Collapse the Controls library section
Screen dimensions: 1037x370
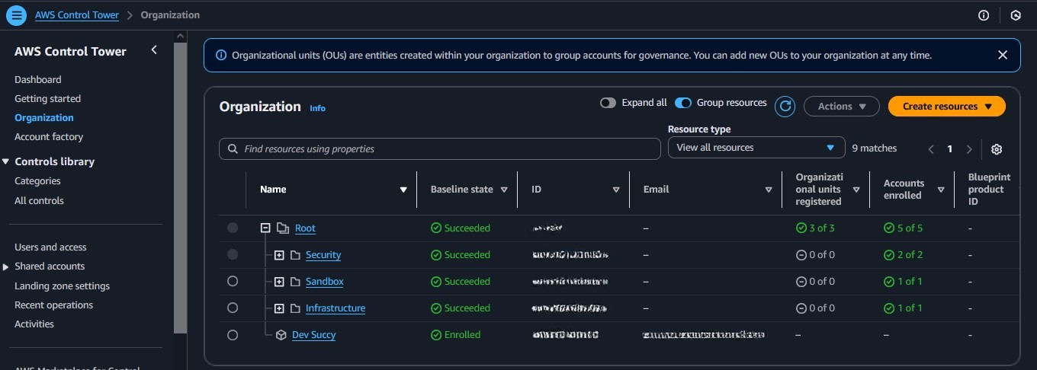[x=7, y=161]
